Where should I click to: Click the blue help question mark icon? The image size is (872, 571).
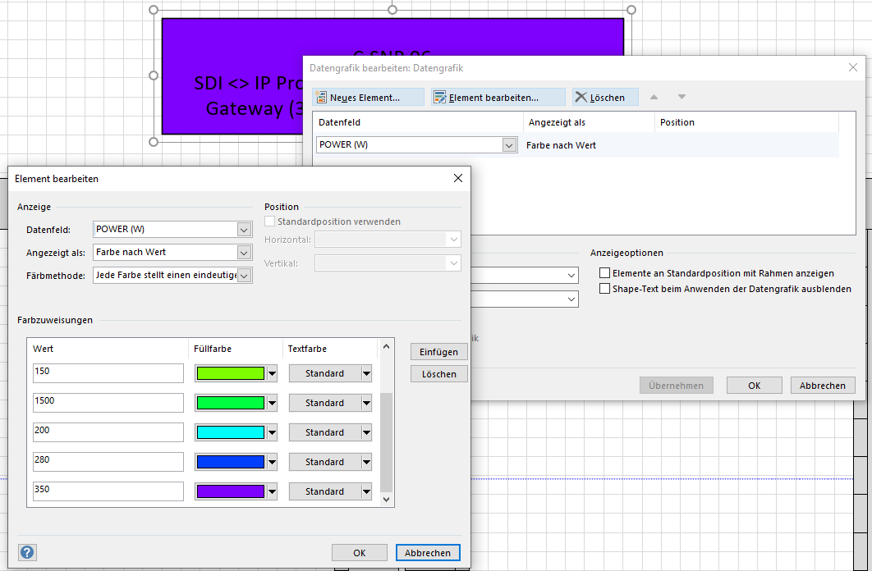point(27,552)
